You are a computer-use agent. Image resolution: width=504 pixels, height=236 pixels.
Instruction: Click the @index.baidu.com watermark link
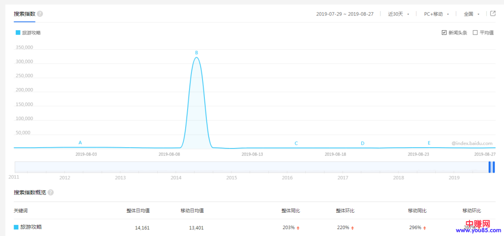click(472, 143)
